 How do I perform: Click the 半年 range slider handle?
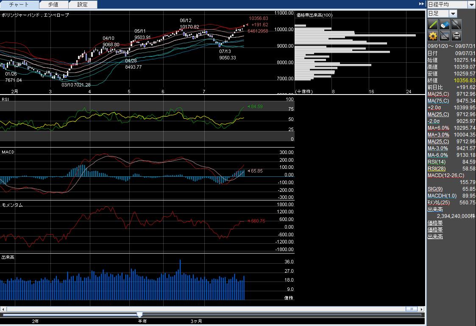point(139,315)
